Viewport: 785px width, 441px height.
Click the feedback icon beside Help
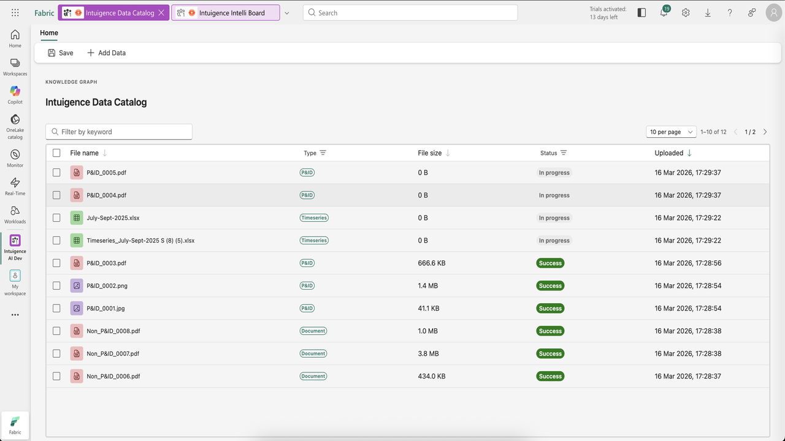751,13
